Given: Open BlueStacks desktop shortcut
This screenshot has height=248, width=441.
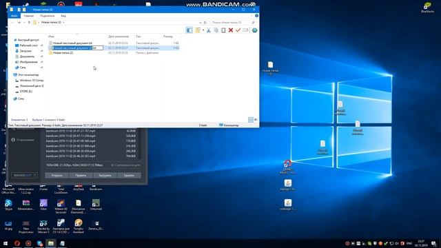Looking at the screenshot, I should click(427, 8).
